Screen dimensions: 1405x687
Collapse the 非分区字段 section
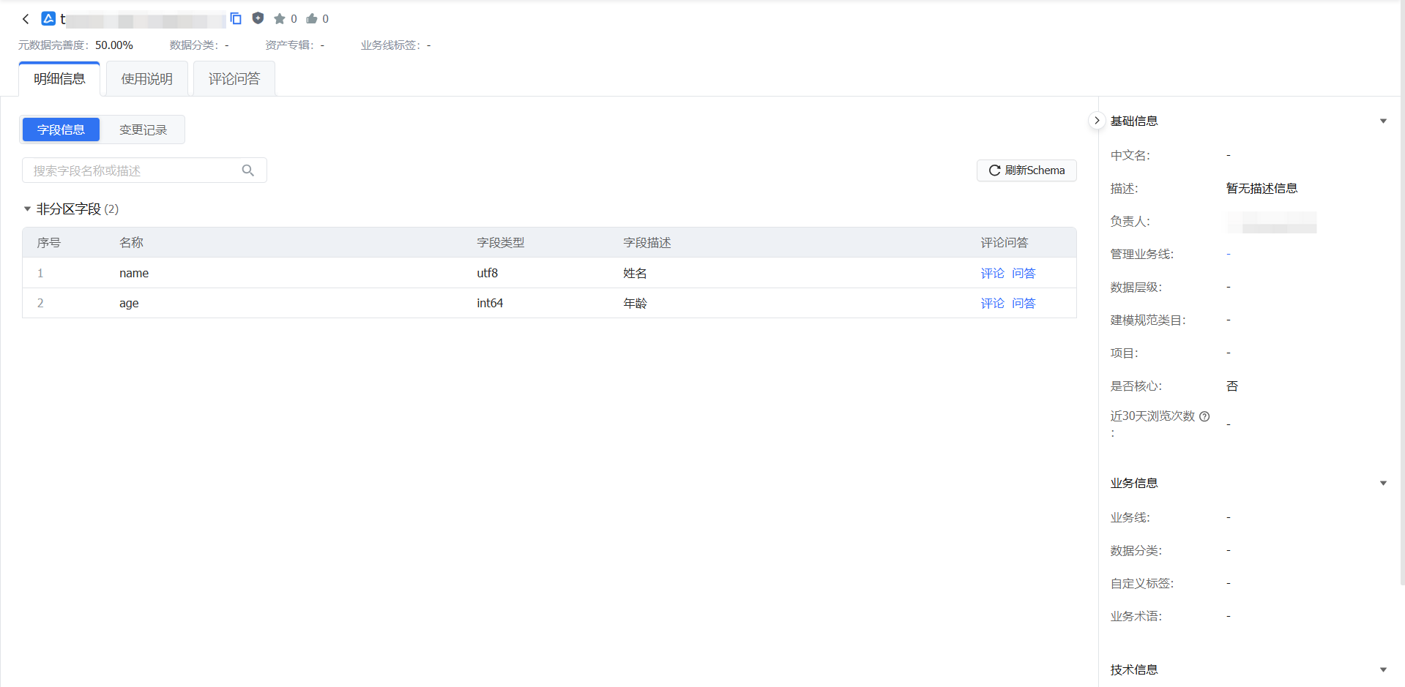point(27,209)
